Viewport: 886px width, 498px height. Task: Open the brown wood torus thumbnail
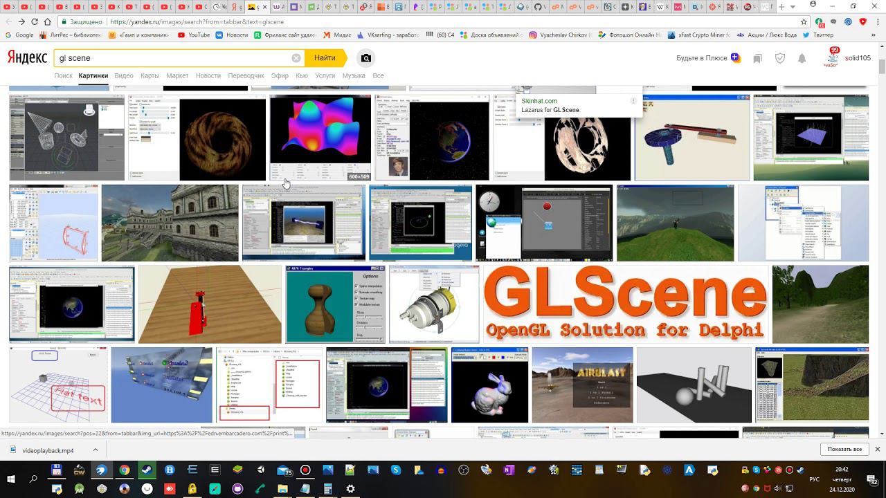pyautogui.click(x=197, y=138)
